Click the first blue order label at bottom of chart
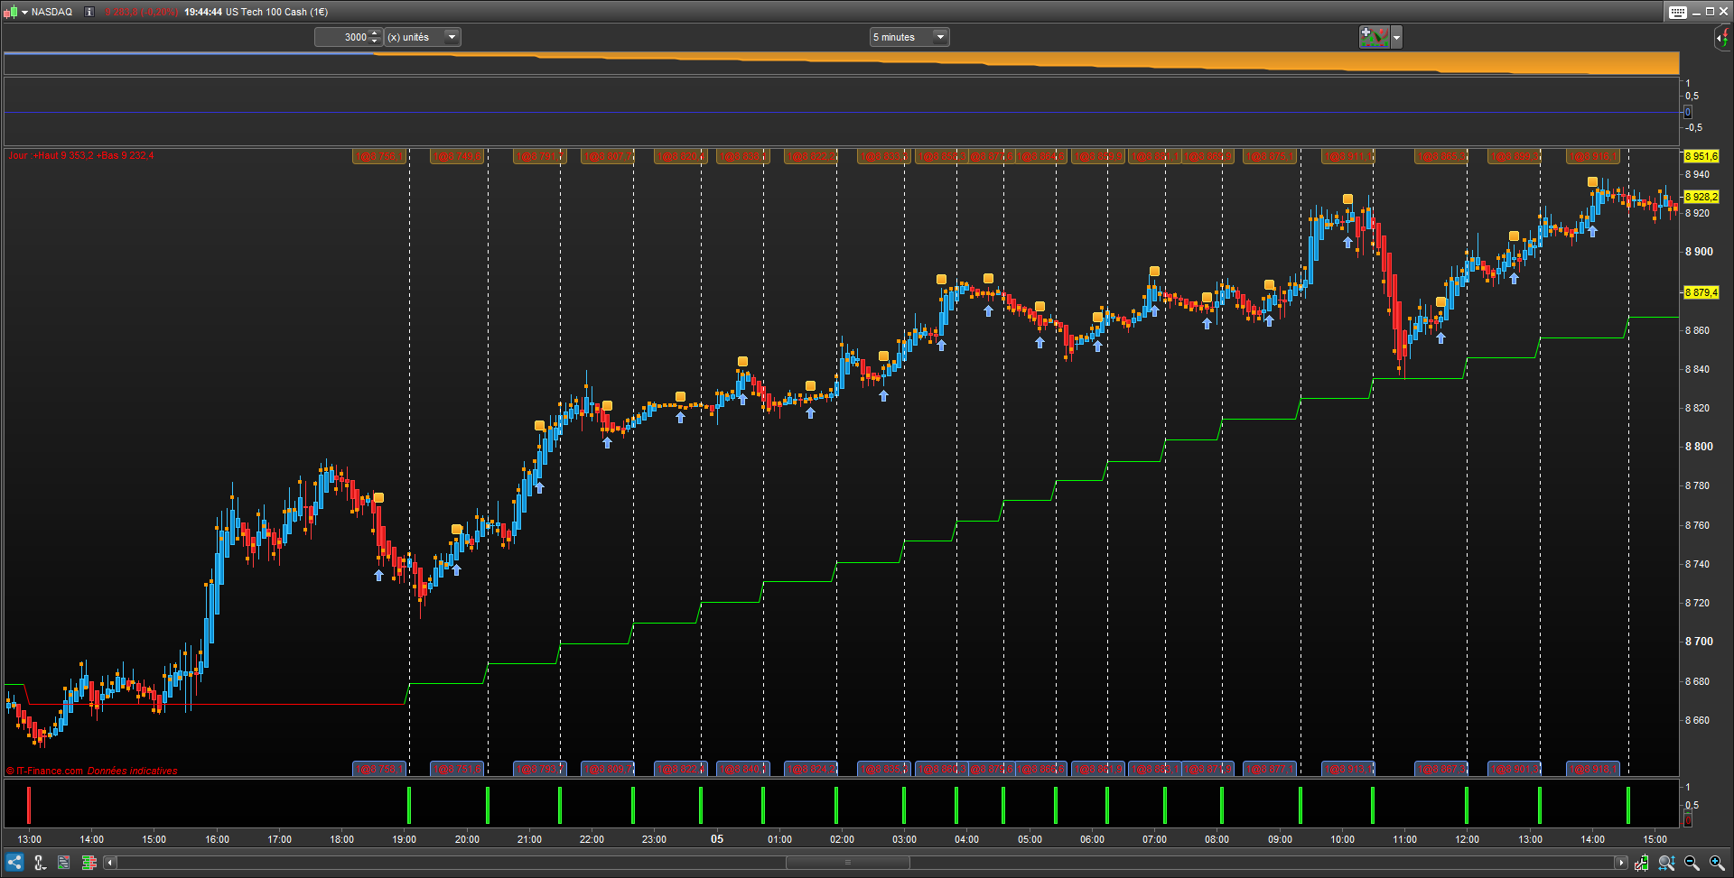This screenshot has height=878, width=1734. click(x=378, y=769)
